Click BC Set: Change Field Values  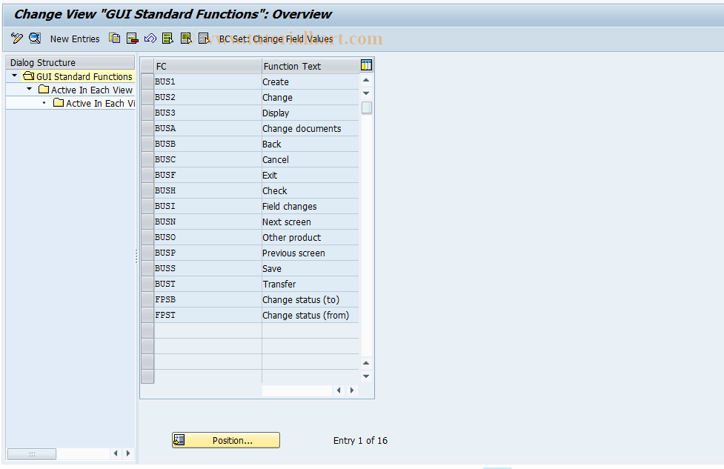276,39
